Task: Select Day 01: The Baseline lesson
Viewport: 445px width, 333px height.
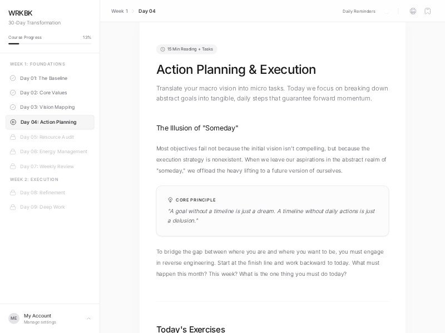Action: coord(43,78)
